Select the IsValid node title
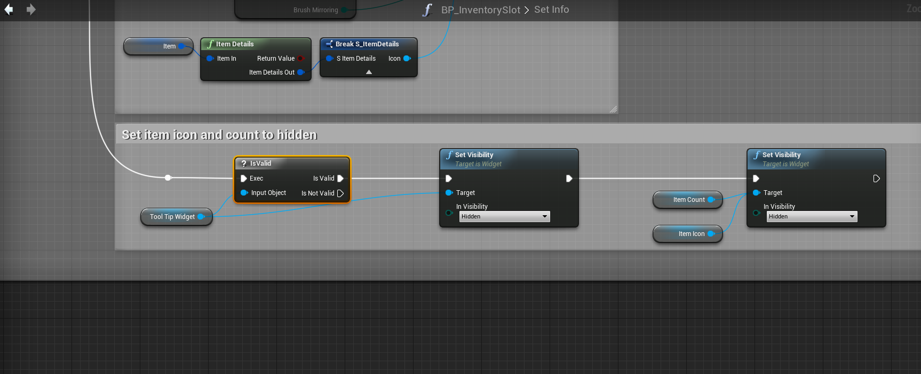This screenshot has height=374, width=921. tap(260, 164)
